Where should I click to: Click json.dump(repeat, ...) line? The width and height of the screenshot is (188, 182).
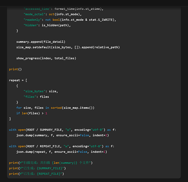tap(62, 152)
